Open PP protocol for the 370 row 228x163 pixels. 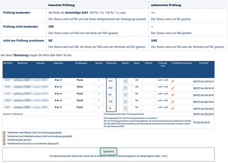click(199, 81)
